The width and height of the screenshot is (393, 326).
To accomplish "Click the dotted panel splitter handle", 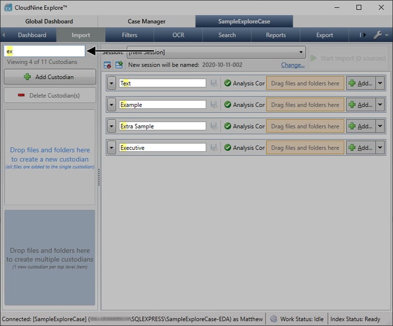I will 99,177.
